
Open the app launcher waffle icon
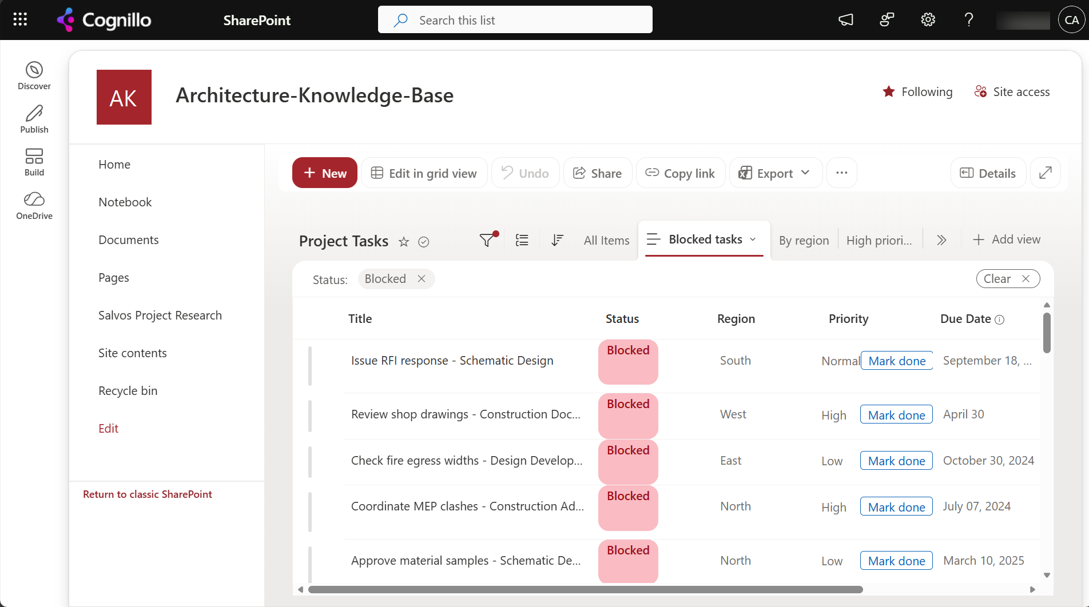click(20, 20)
